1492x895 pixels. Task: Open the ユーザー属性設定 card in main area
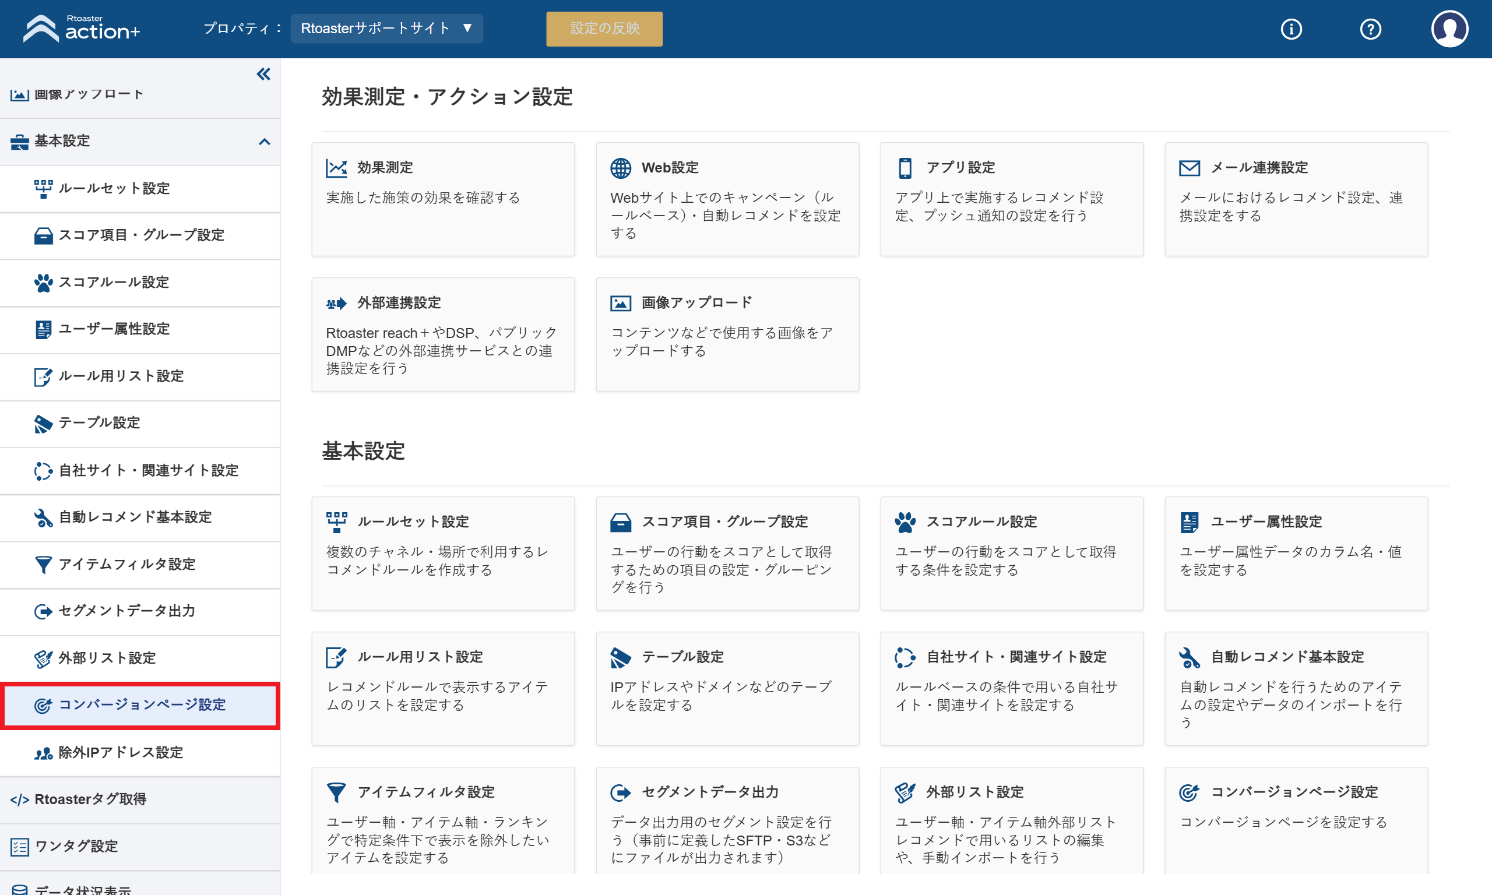click(x=1296, y=554)
